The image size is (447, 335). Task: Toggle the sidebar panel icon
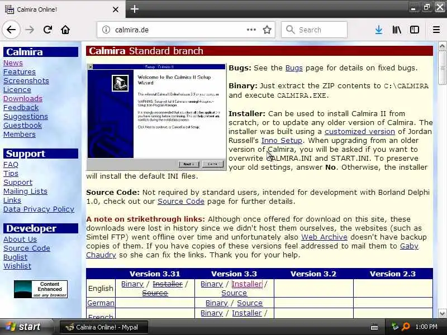[414, 30]
